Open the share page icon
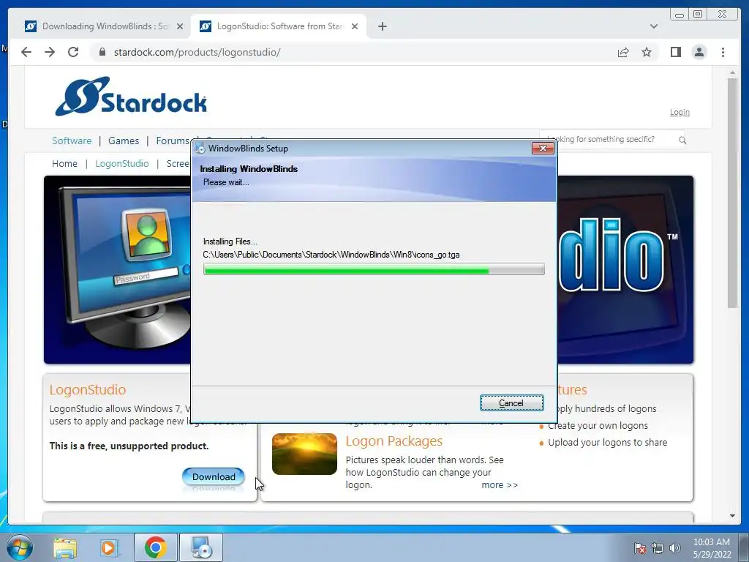This screenshot has width=749, height=562. 623,52
